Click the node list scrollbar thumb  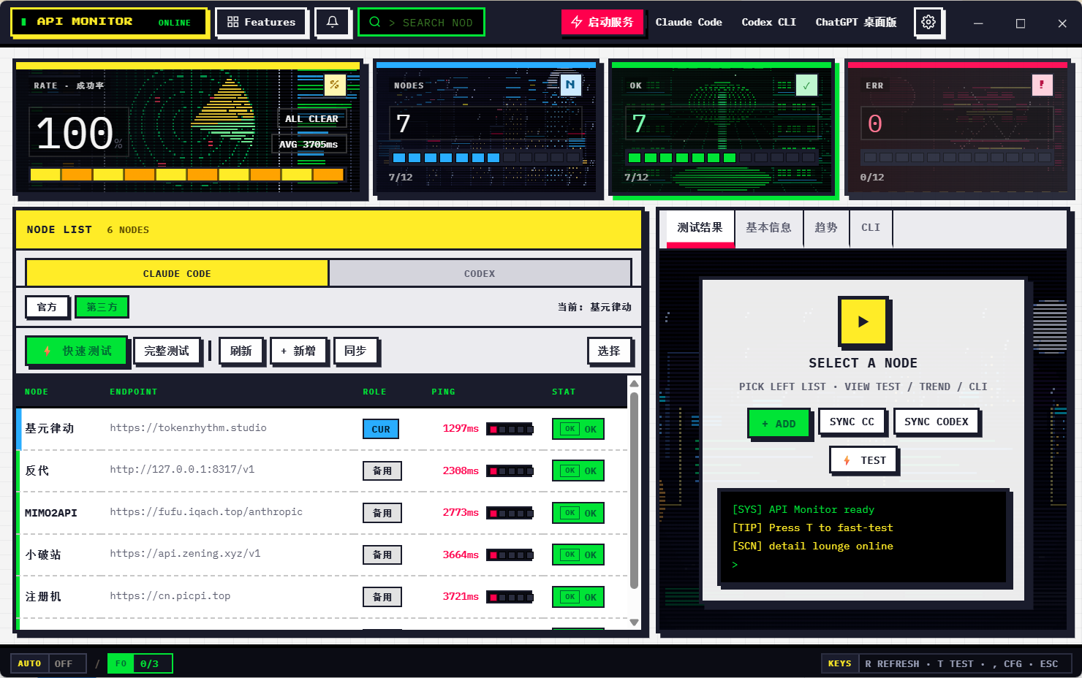[x=635, y=490]
